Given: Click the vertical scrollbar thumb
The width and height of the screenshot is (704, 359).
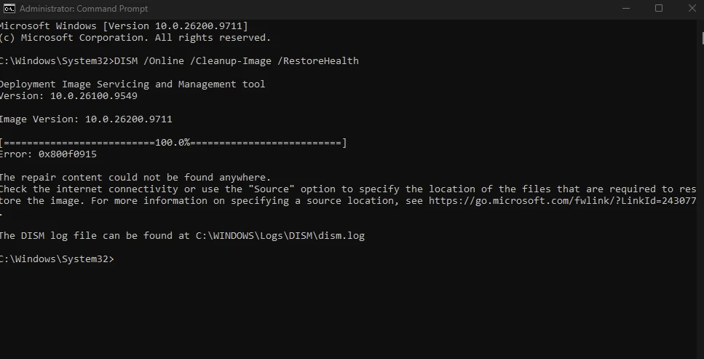Looking at the screenshot, I should tap(703, 37).
